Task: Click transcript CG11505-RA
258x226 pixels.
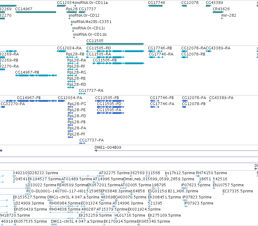Action: point(99,54)
